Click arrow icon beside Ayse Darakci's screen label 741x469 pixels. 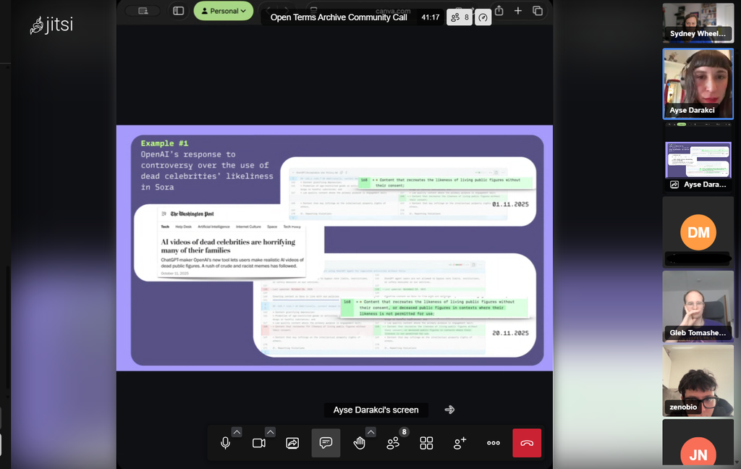click(x=449, y=410)
